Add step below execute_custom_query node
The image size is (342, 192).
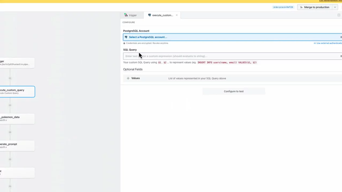[x=10, y=105]
